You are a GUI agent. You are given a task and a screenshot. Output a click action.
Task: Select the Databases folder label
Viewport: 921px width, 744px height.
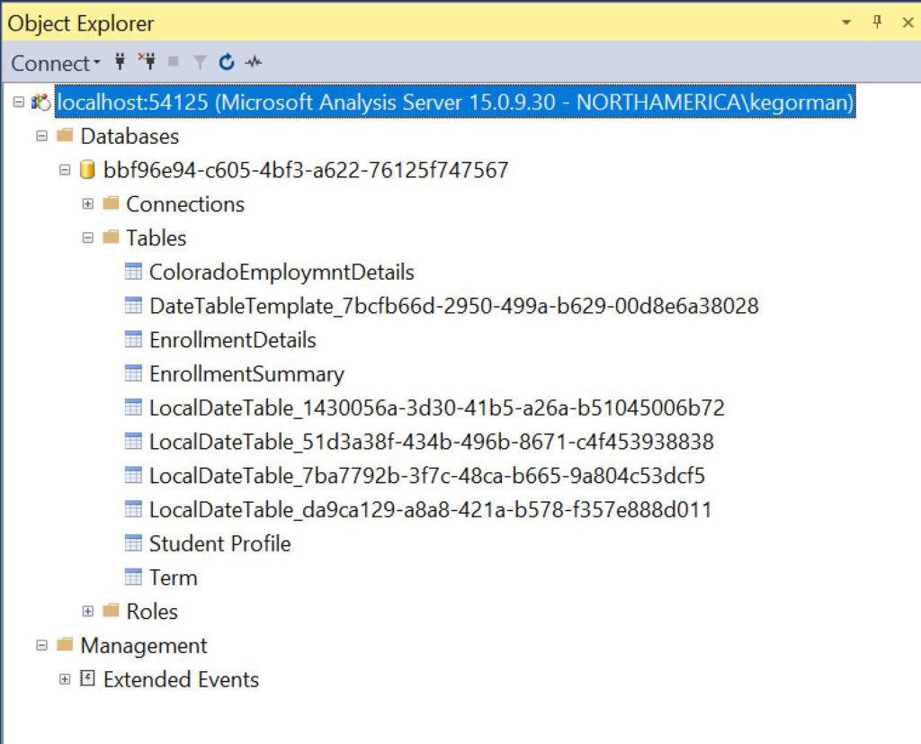tap(130, 137)
